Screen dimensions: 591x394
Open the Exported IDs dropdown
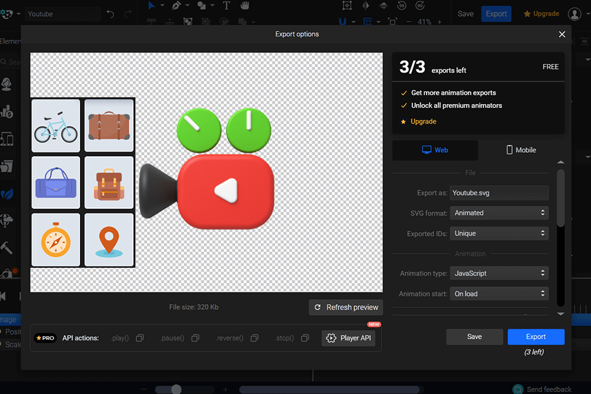click(x=499, y=233)
